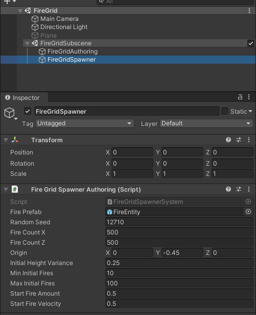Click the C# script component icon
This screenshot has width=256, height=315.
pos(15,189)
